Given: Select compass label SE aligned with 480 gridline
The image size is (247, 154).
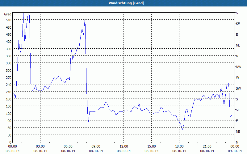Looking at the screenshot, I should tap(238, 24).
